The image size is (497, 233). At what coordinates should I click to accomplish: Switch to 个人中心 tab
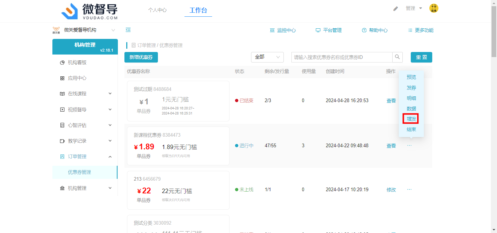coord(157,10)
